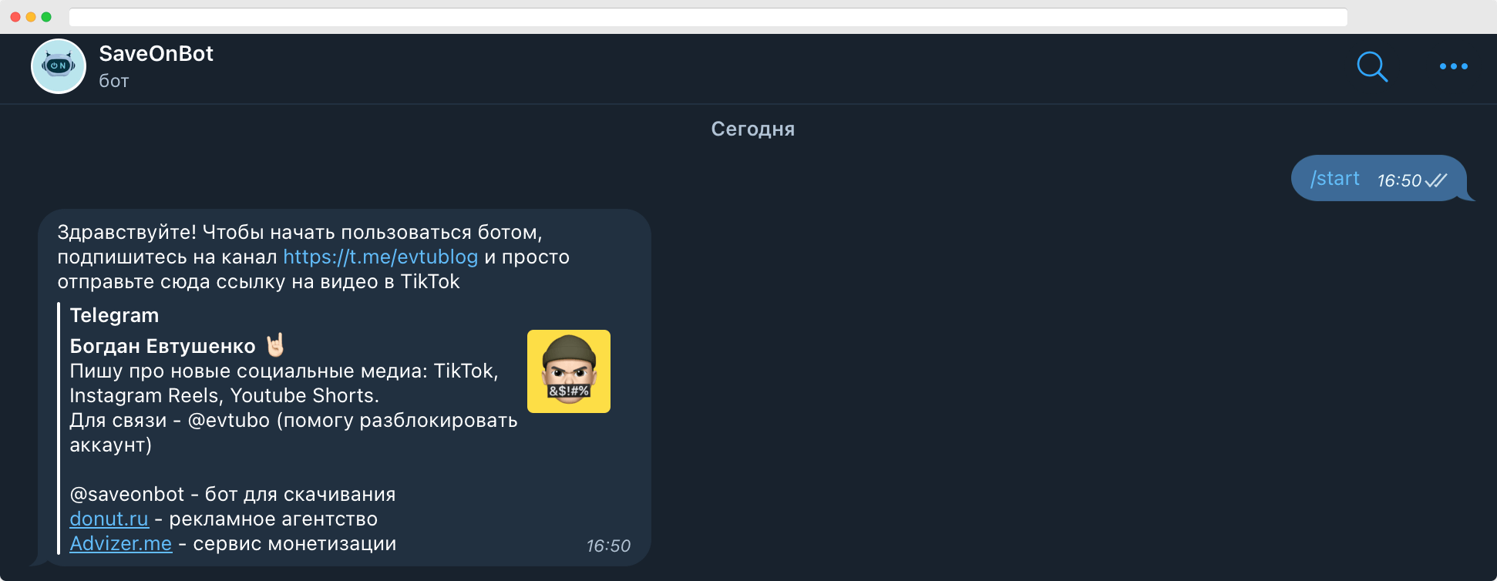1497x581 pixels.
Task: Minimize the window with the yellow button
Action: click(x=31, y=17)
